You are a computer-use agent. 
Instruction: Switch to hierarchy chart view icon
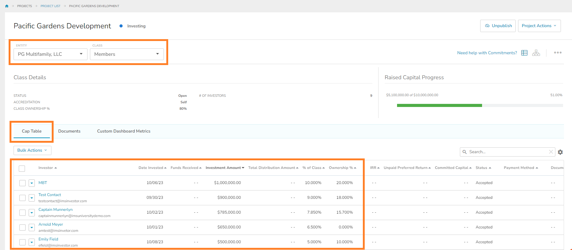click(x=536, y=53)
